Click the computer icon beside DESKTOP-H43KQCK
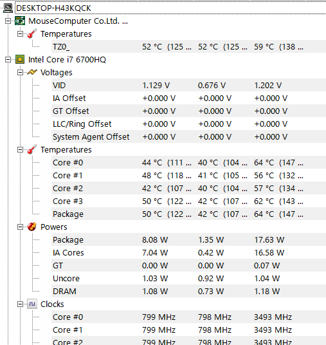326x345 pixels. (x=8, y=8)
